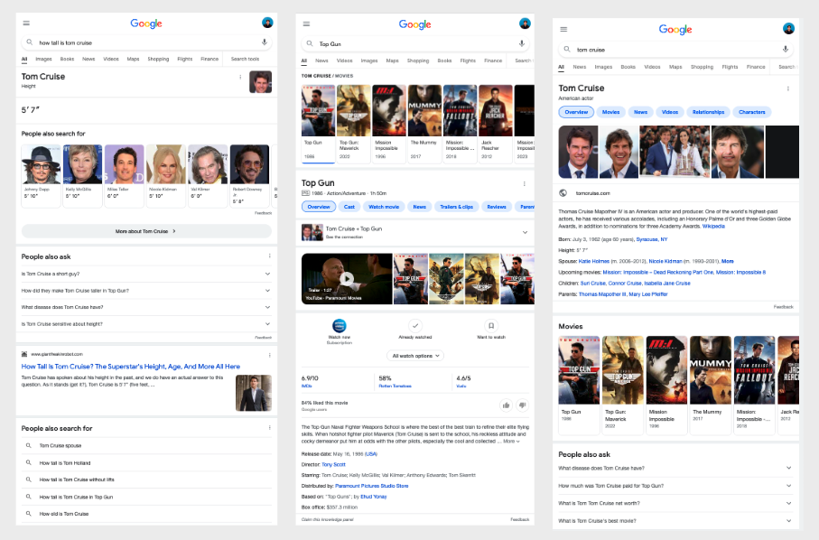Click the Watch now subscription icon
Screen dimensions: 819x540
tap(340, 326)
